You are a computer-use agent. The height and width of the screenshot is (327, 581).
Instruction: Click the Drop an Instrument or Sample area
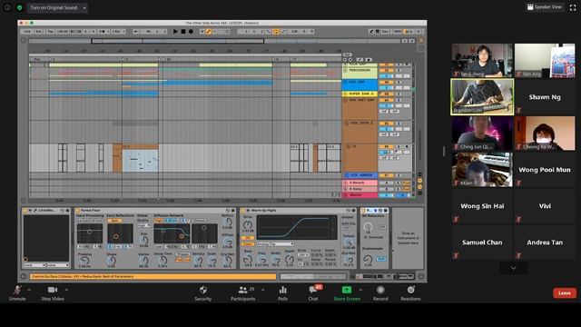click(408, 238)
